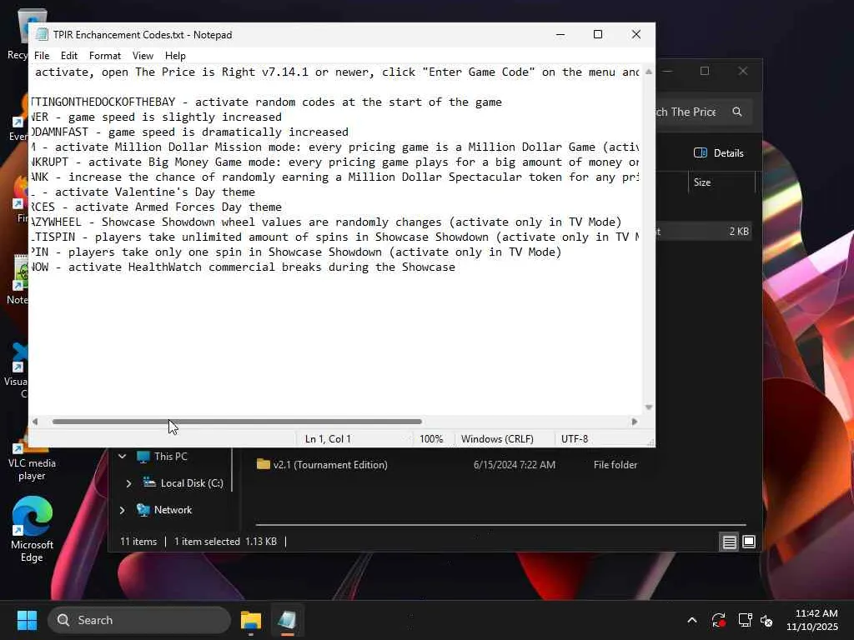Toggle the Details pane in File Explorer
The image size is (854, 640).
coord(718,153)
